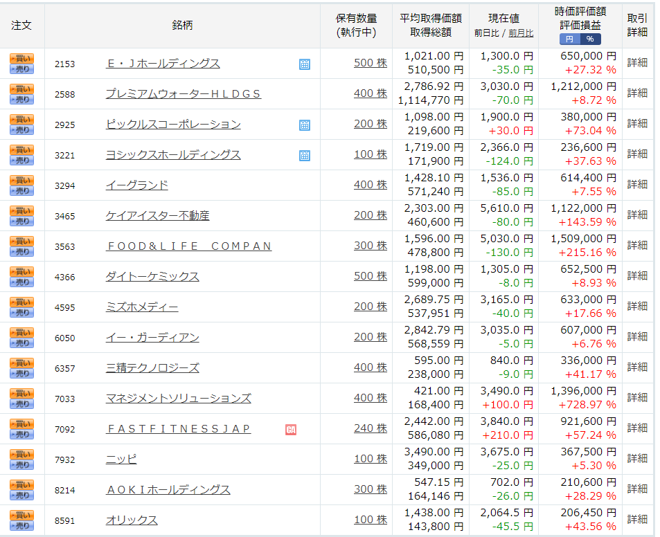Click the +210.0 円 daily change
660x537 pixels.
point(508,435)
